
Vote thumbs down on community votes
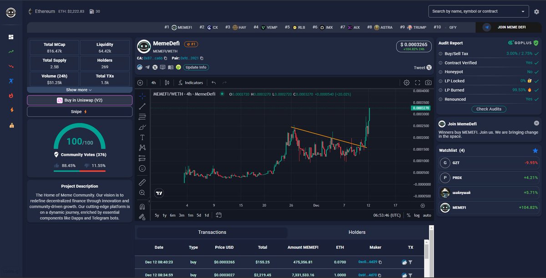click(87, 165)
